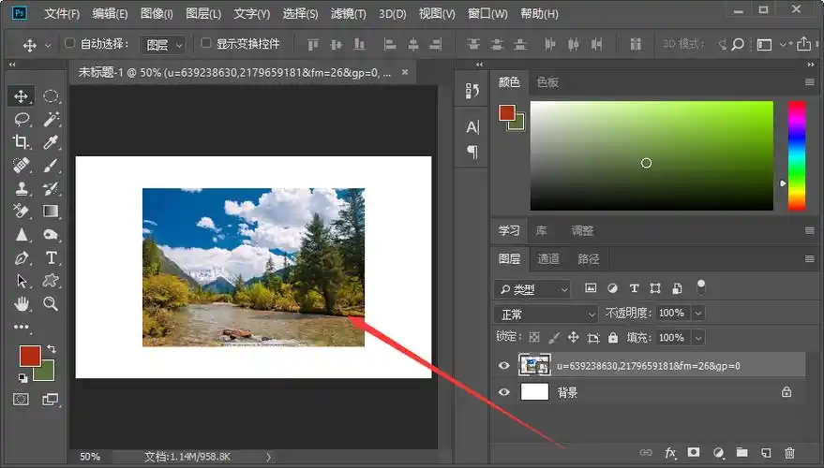Viewport: 824px width, 468px height.
Task: Expand the 不透明度 slider arrow
Action: (x=698, y=314)
